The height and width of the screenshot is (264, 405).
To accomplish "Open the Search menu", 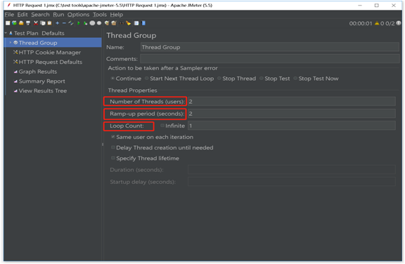I will 40,15.
